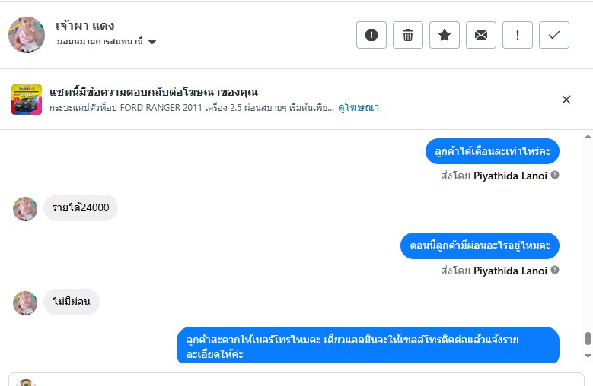This screenshot has width=593, height=386.
Task: Close the ad reply notification banner
Action: pyautogui.click(x=566, y=100)
